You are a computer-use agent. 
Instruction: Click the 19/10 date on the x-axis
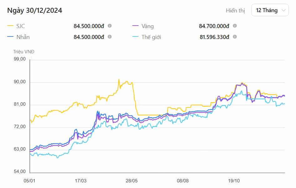pyautogui.click(x=234, y=181)
